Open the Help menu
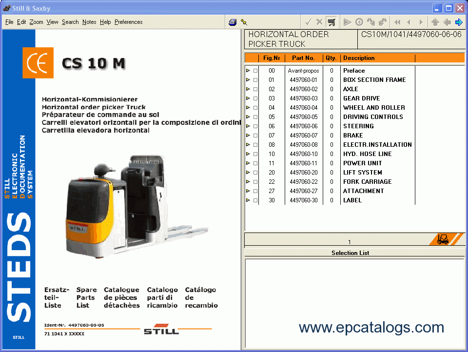 (x=105, y=22)
